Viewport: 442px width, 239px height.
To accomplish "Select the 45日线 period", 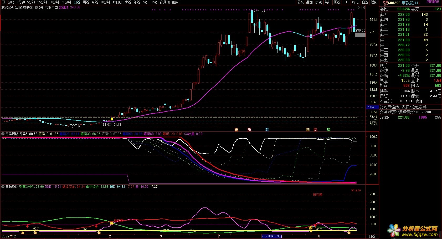I will tap(117, 2).
